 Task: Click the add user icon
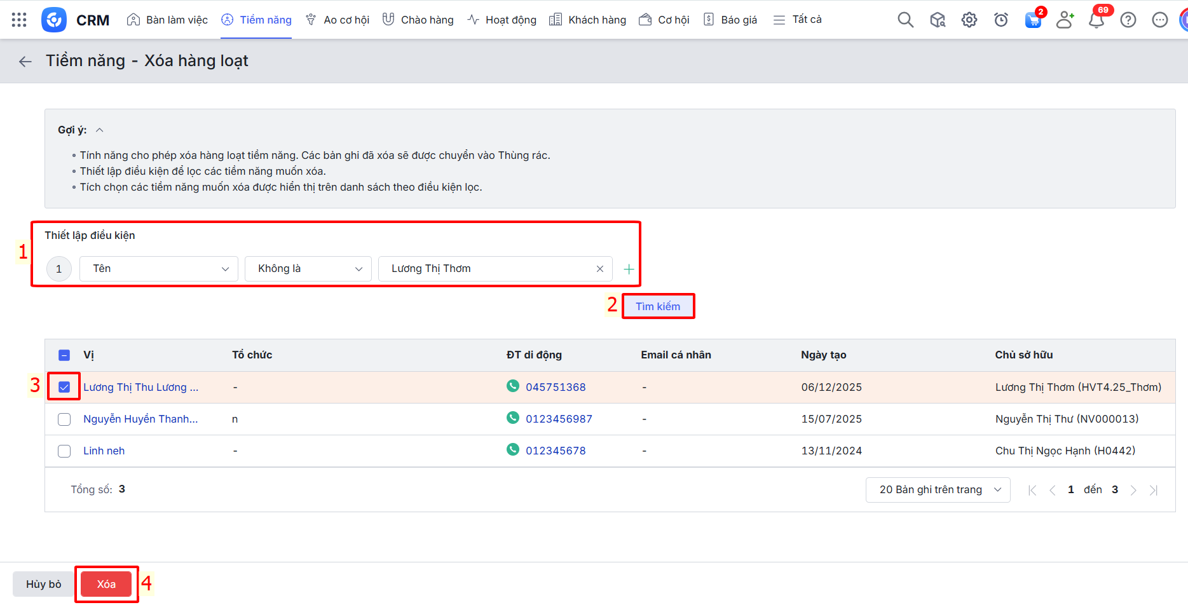pos(1064,20)
